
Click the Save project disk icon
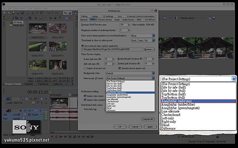(13, 13)
